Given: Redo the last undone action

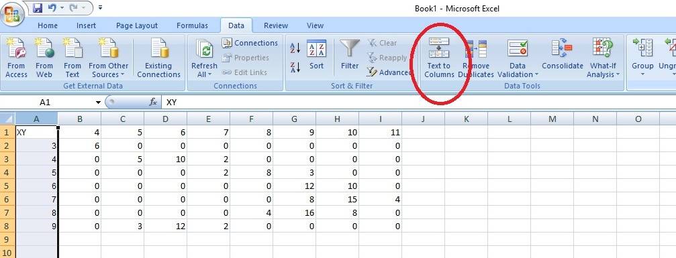Looking at the screenshot, I should point(73,8).
